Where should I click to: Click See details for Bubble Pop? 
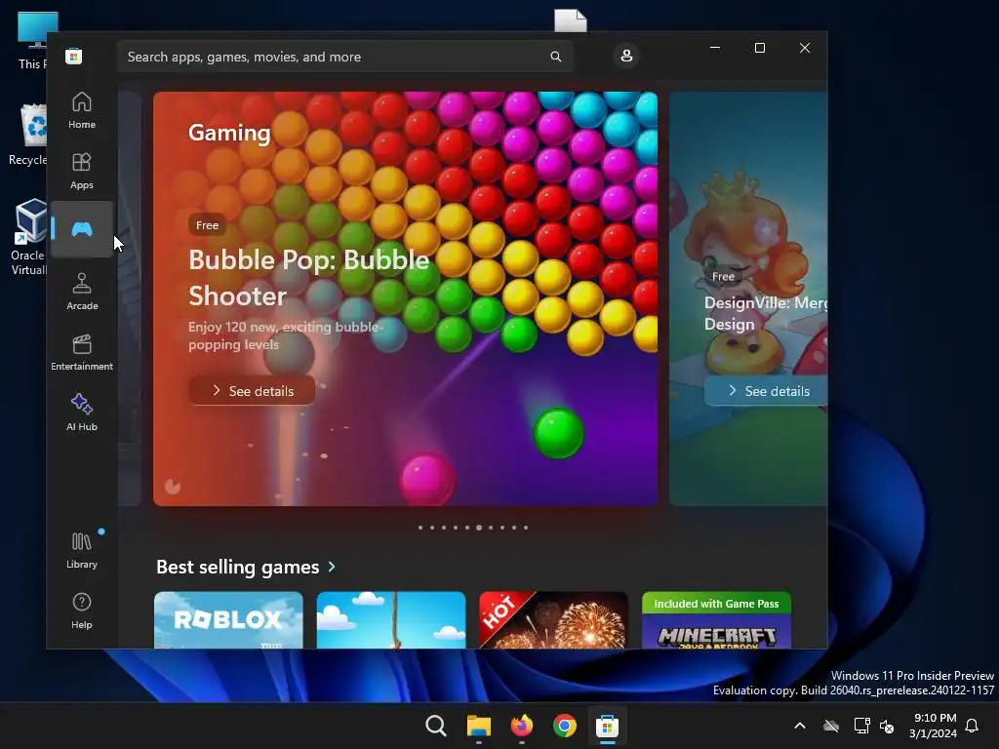[x=253, y=390]
